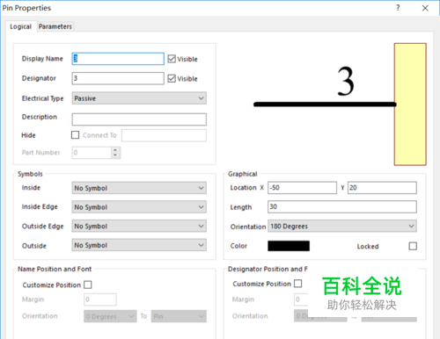Click the Description text field
Screen dimensions: 440x339
[x=139, y=119]
